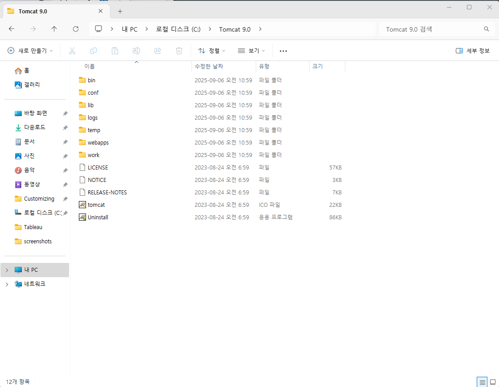
Task: Open the 정렬 sort dropdown
Action: [x=212, y=51]
